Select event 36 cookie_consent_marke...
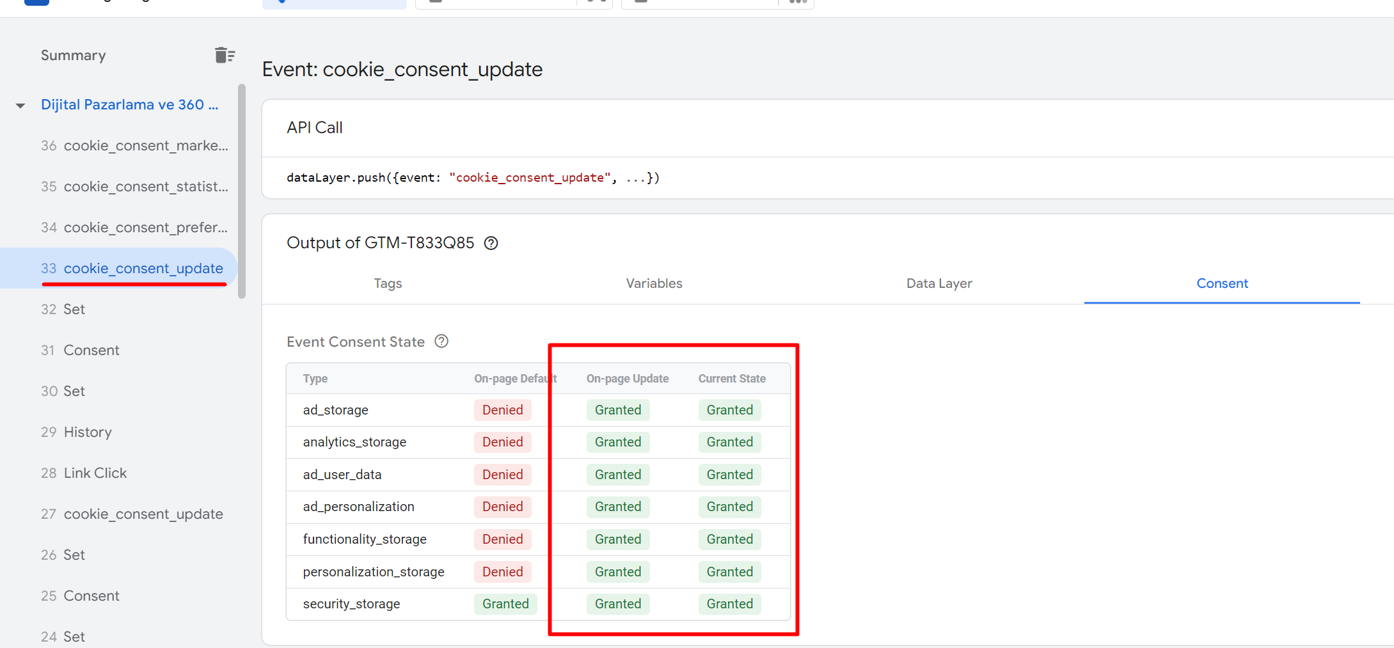Image resolution: width=1394 pixels, height=648 pixels. point(134,146)
